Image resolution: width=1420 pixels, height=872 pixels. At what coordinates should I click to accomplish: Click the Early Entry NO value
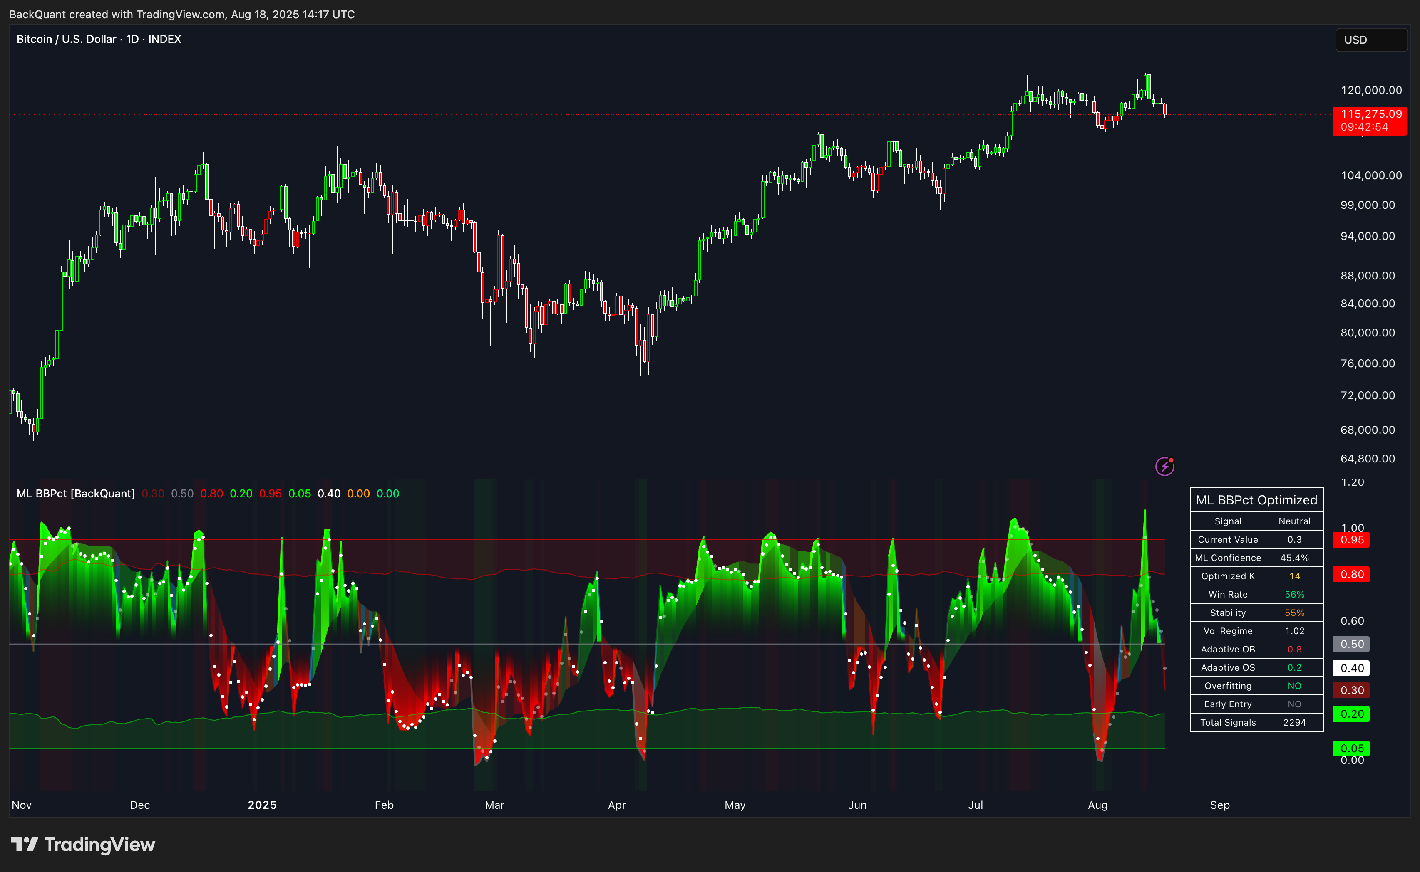pos(1294,704)
